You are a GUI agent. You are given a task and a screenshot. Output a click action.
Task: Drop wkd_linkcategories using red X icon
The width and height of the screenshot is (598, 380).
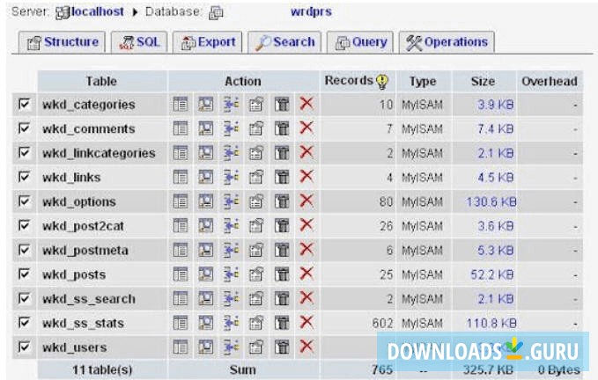[x=306, y=152]
